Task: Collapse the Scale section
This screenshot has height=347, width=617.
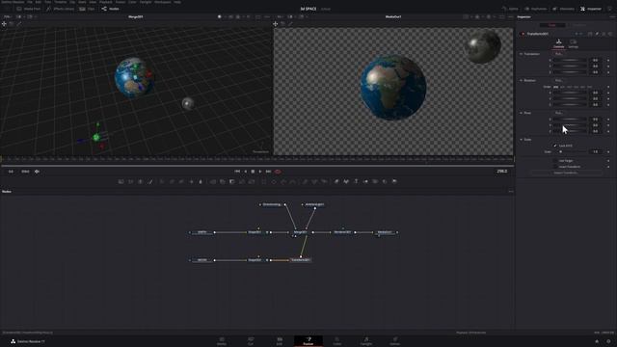Action: click(521, 139)
